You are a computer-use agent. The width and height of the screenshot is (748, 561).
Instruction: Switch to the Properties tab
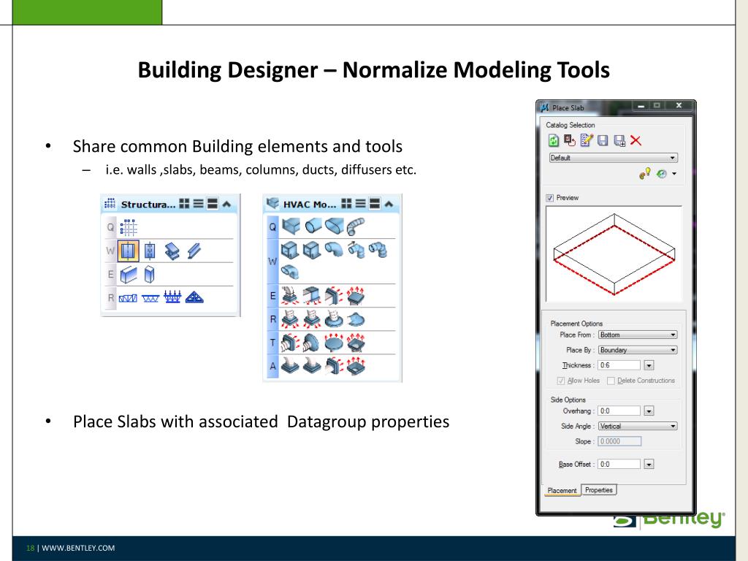coord(599,490)
